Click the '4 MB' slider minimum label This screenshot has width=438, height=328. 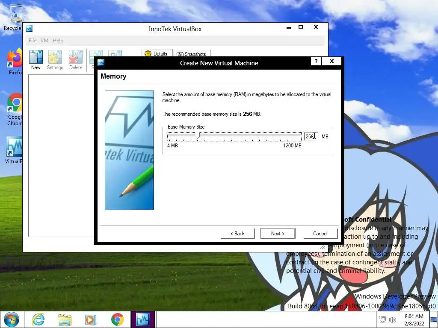click(172, 146)
